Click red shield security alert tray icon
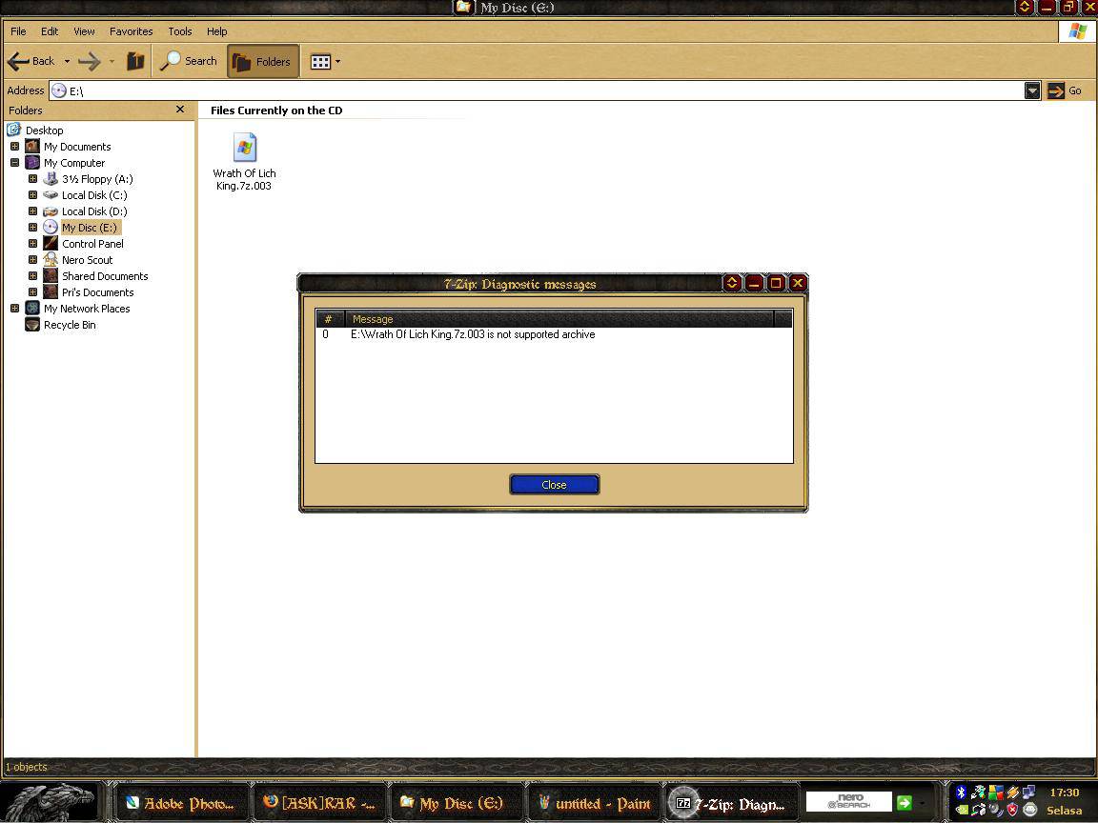This screenshot has height=823, width=1098. pyautogui.click(x=1012, y=810)
